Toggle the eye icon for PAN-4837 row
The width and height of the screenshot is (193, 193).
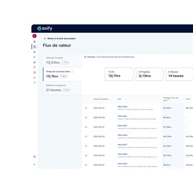point(86,146)
